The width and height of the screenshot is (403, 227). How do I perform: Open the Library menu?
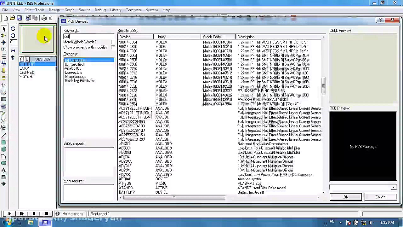coord(116,10)
